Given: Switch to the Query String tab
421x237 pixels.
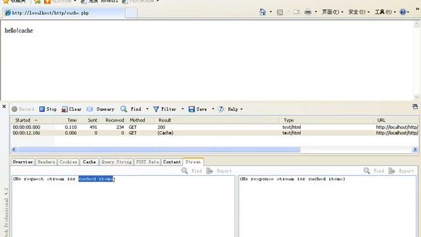Looking at the screenshot, I should (116, 162).
